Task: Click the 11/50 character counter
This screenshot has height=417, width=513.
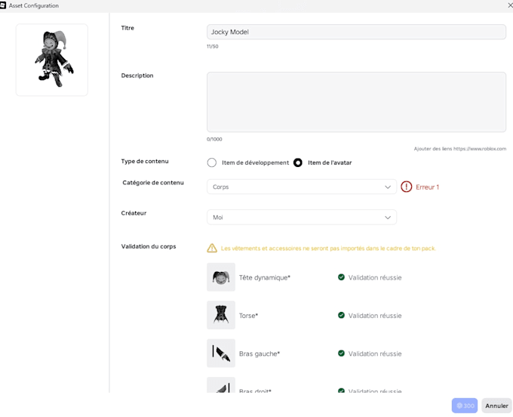Action: click(212, 46)
